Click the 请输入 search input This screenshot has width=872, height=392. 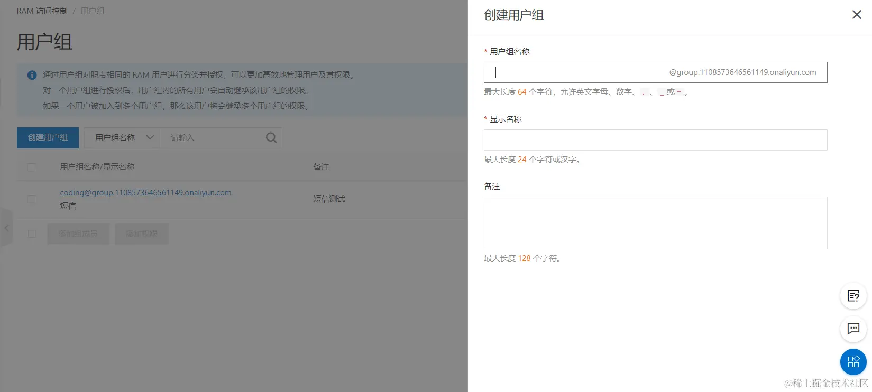click(214, 138)
